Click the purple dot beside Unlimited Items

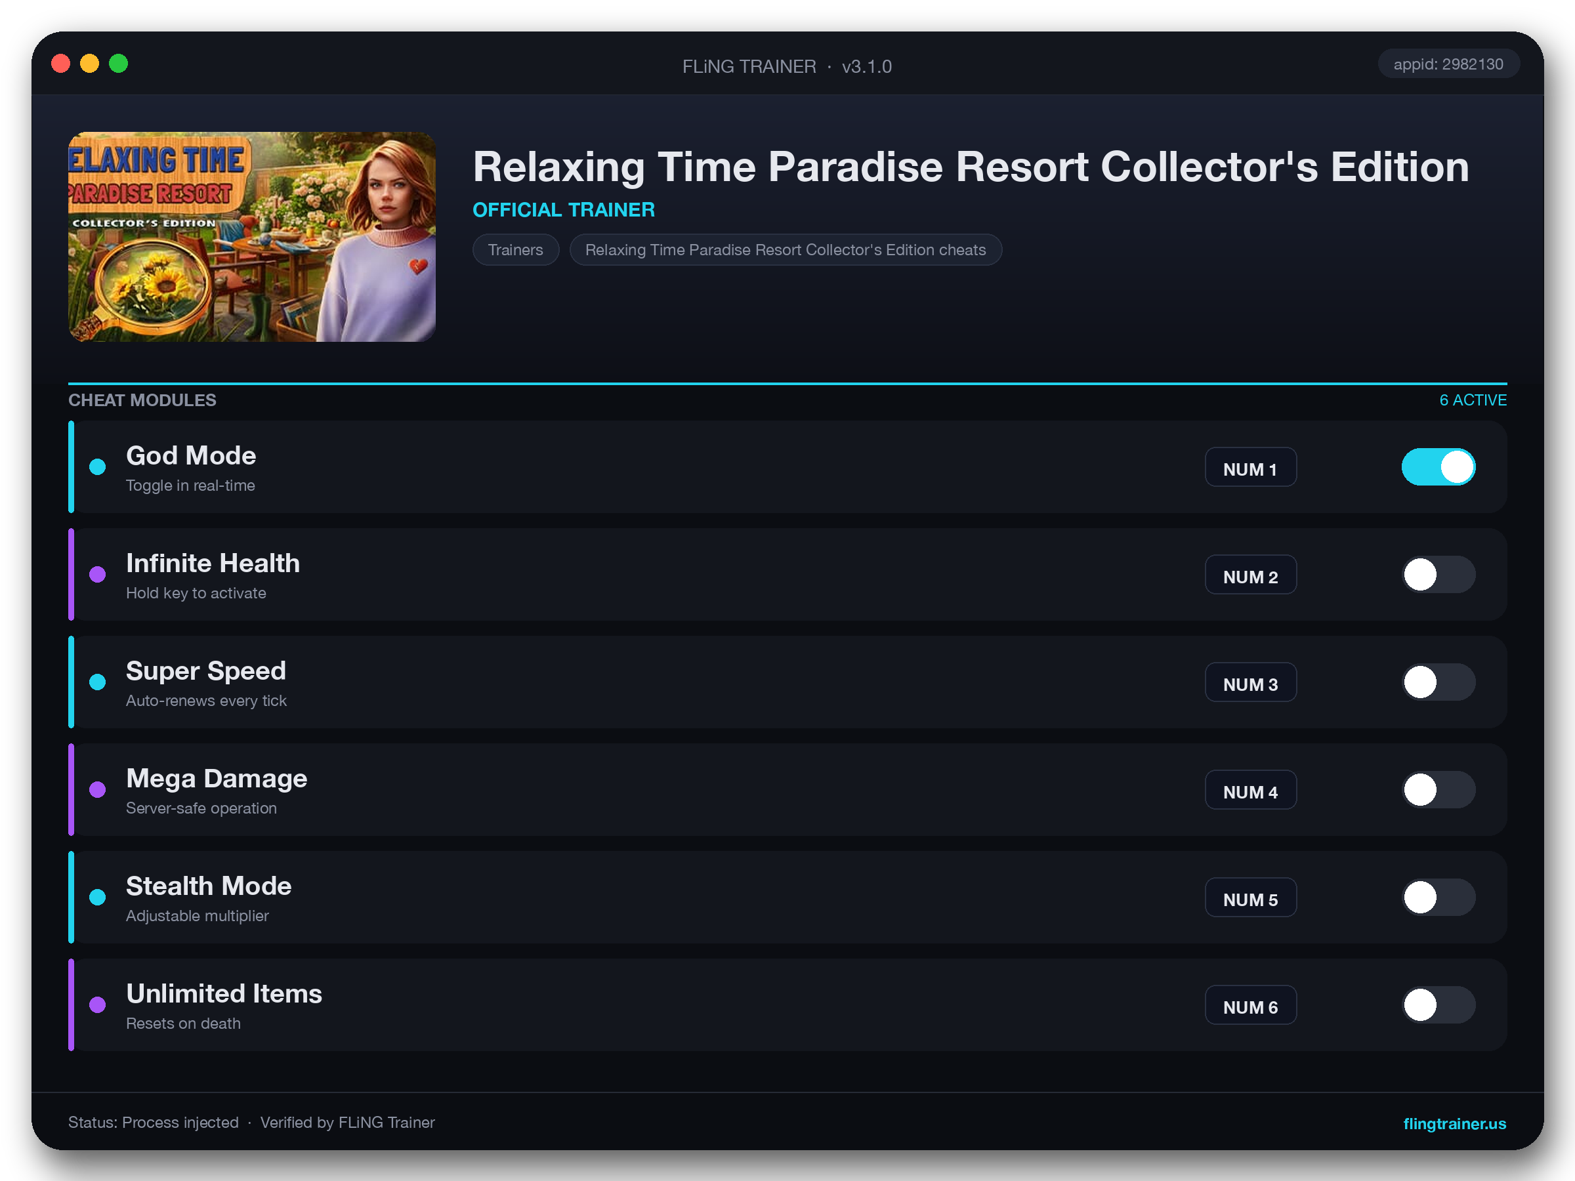[98, 1005]
